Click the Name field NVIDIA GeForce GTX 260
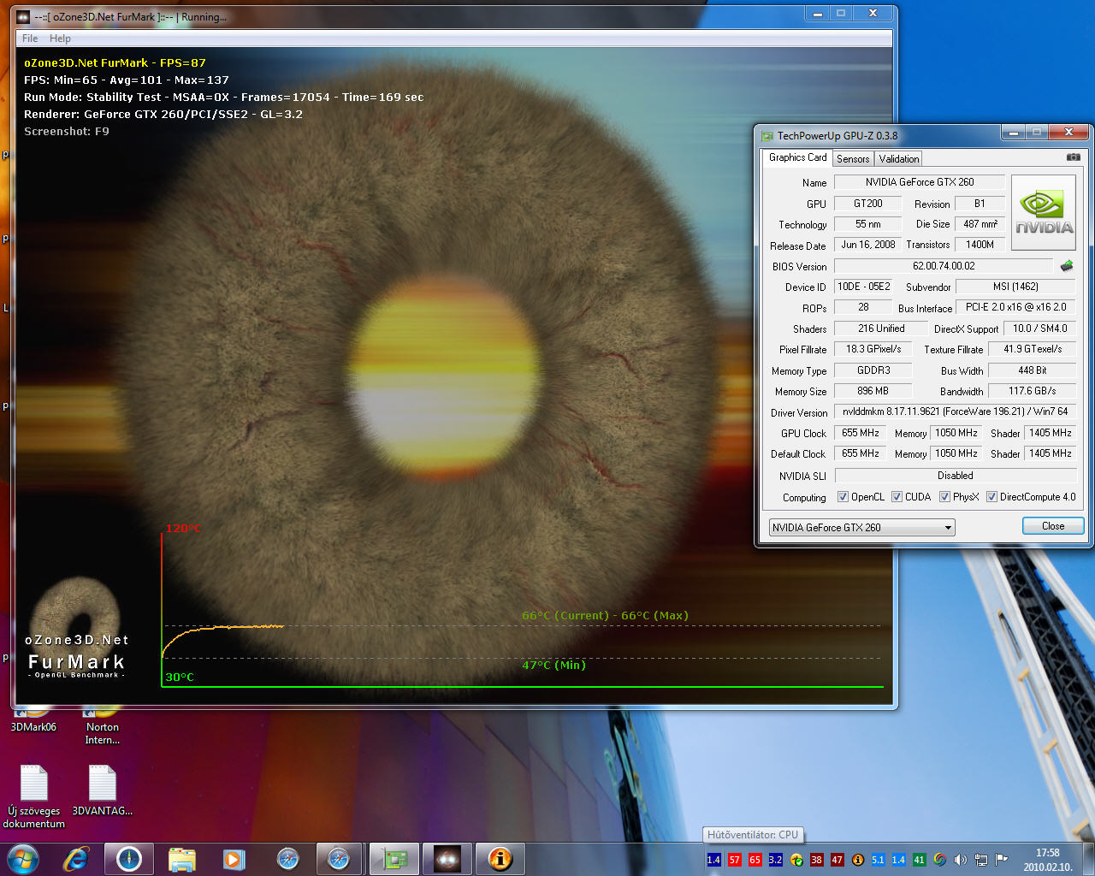Screen dimensions: 1095x876 (x=919, y=182)
